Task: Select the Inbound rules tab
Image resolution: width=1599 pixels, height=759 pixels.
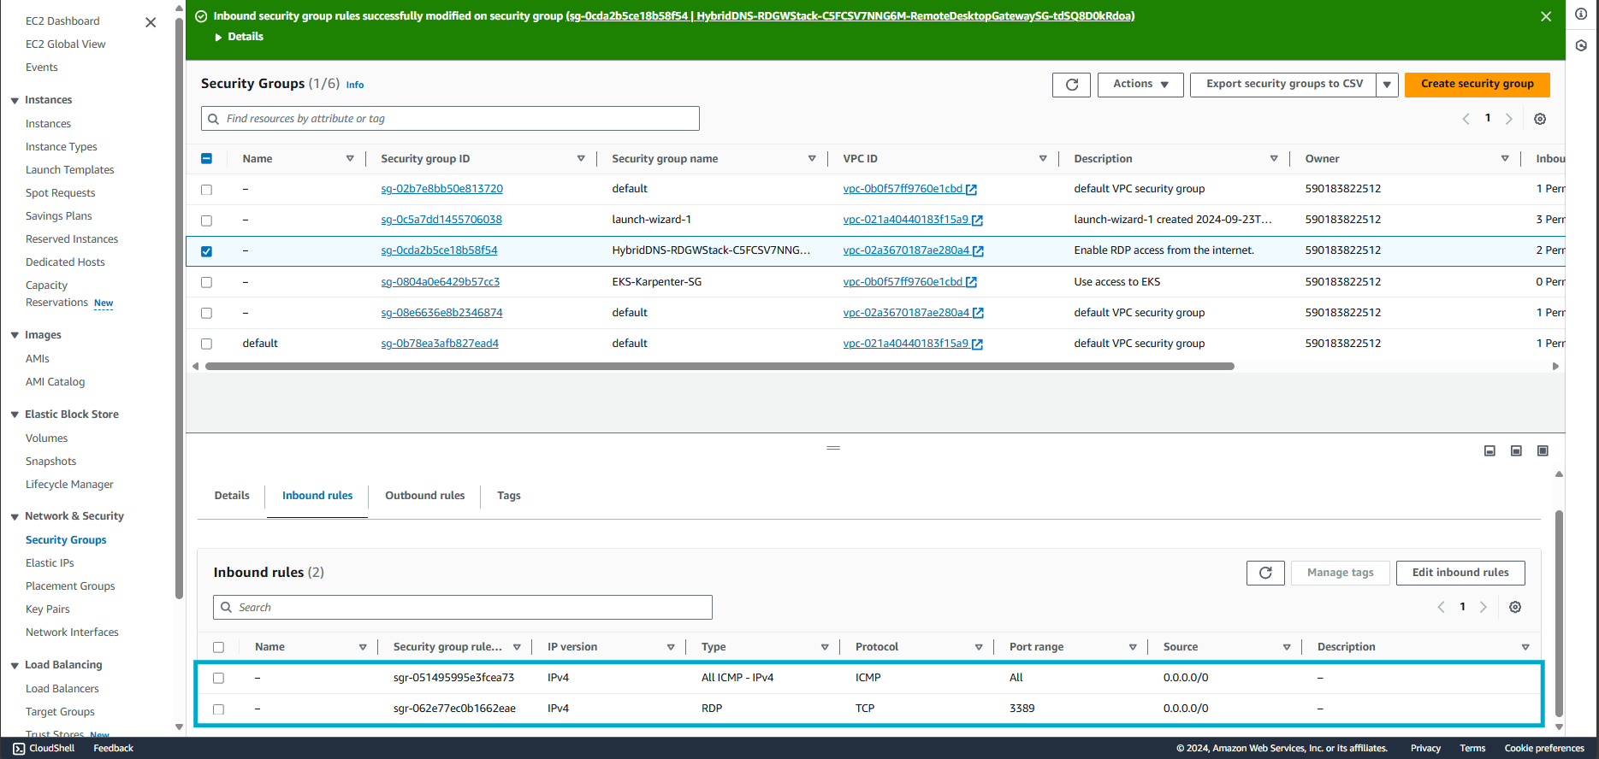Action: (317, 496)
